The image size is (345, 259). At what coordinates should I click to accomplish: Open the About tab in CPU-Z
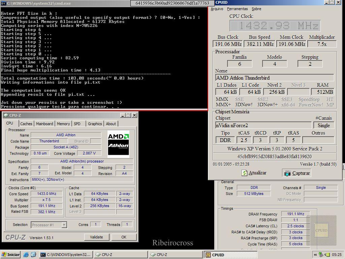point(111,124)
